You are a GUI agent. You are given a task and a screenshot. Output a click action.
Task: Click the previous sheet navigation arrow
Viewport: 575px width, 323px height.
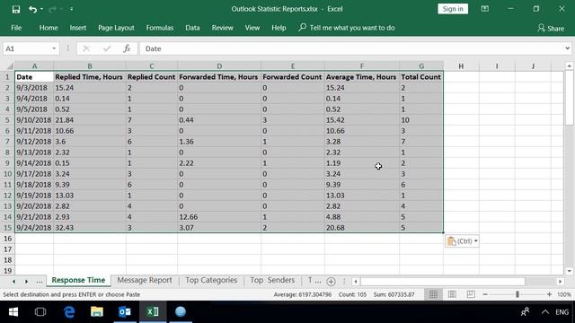coord(14,281)
